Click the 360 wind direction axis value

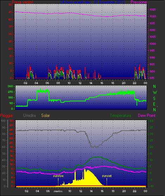10,86
